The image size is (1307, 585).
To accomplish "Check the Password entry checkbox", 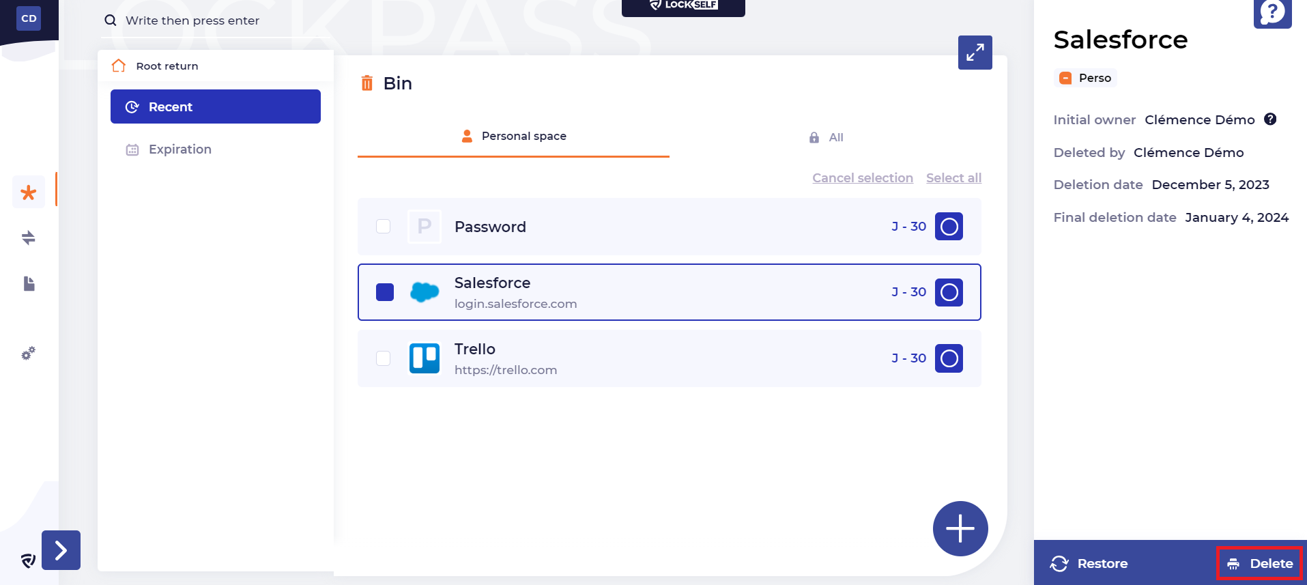I will (x=384, y=227).
